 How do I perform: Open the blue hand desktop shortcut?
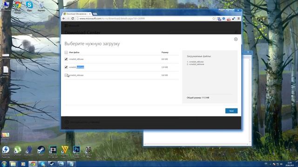29,151
